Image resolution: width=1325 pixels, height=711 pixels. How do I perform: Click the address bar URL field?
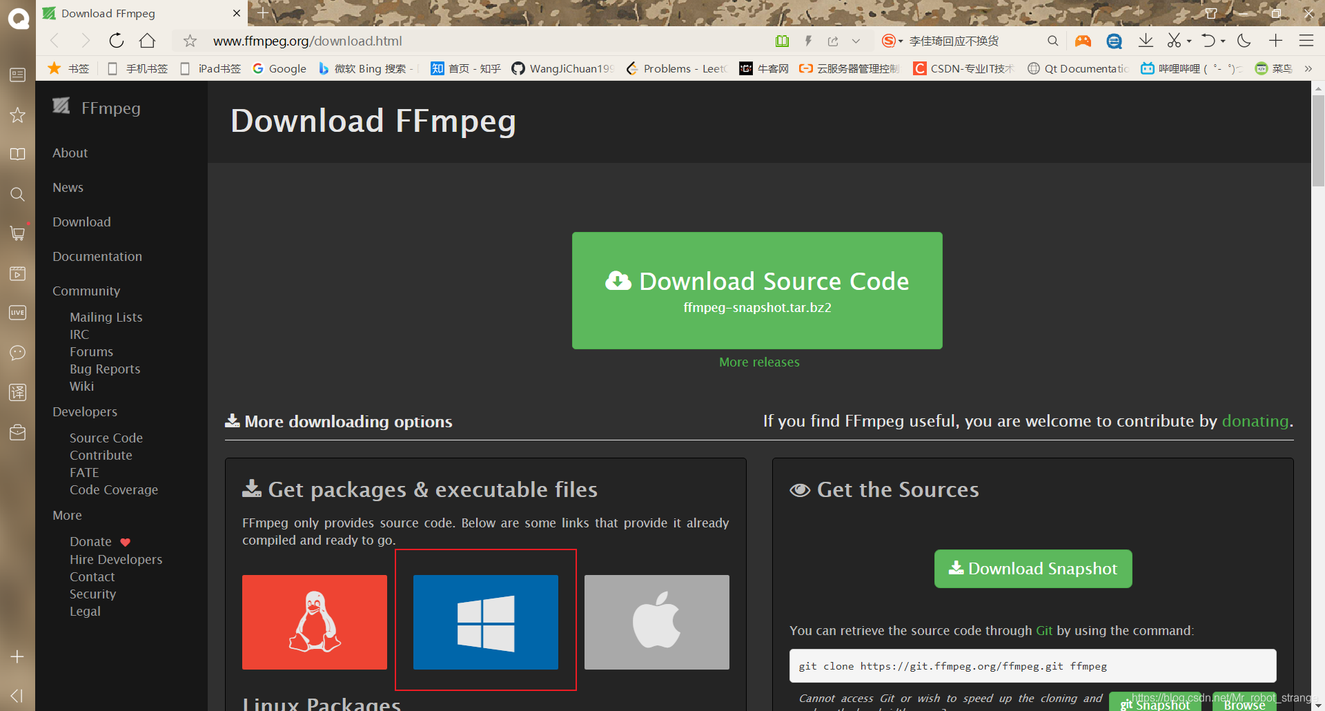click(x=483, y=41)
